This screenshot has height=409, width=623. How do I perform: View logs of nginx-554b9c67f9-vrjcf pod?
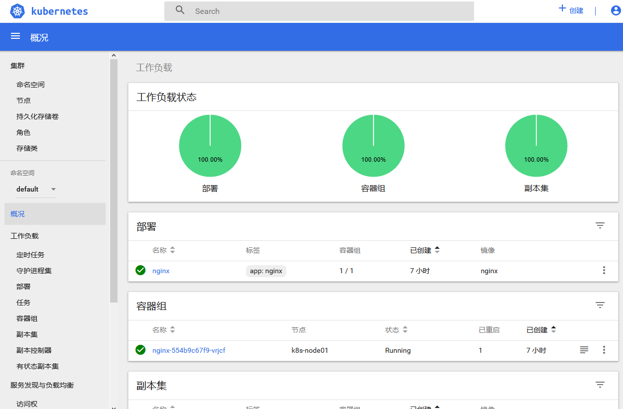[584, 350]
